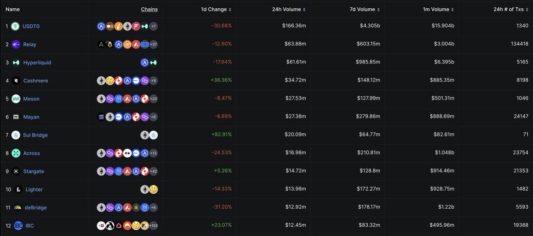Click the Stargate logo icon
This screenshot has height=236, width=533.
[15, 171]
